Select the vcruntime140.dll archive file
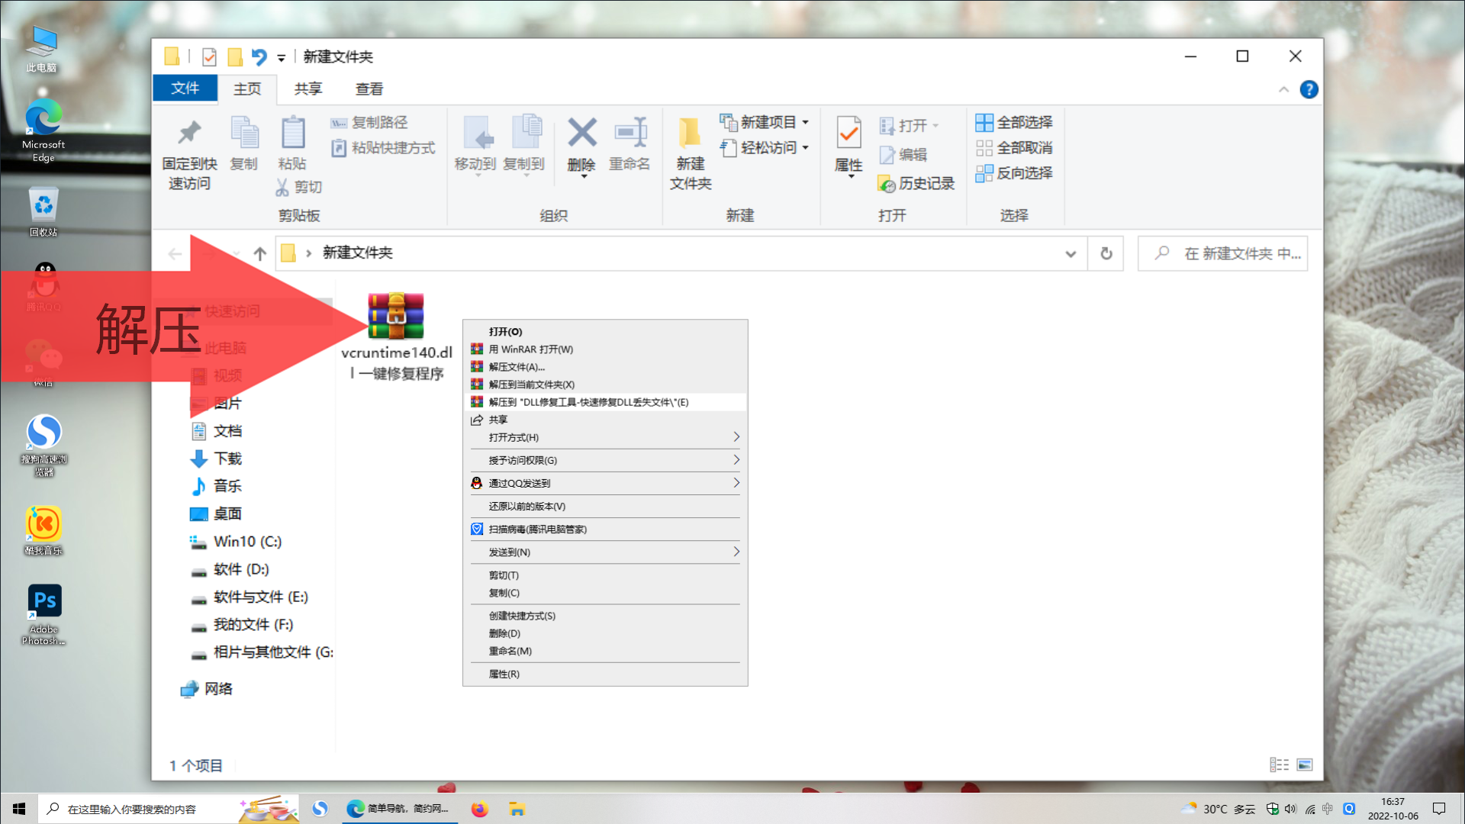Viewport: 1465px width, 824px height. 396,336
